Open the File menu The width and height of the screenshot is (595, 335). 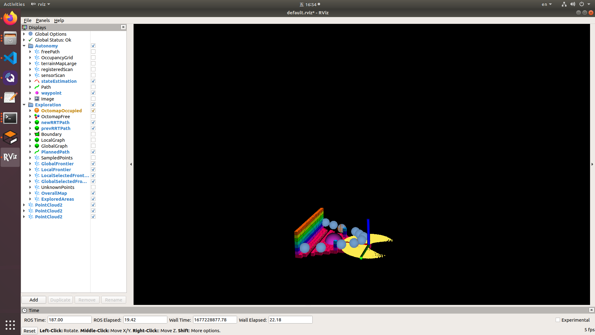coord(27,20)
